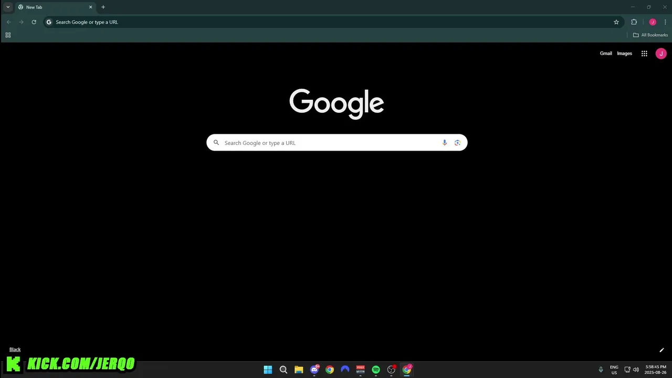
Task: Start voice search with microphone icon
Action: tap(445, 143)
